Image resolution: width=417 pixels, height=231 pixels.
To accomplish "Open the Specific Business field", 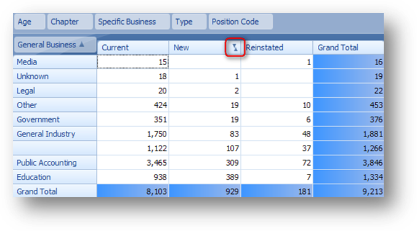I will (132, 22).
